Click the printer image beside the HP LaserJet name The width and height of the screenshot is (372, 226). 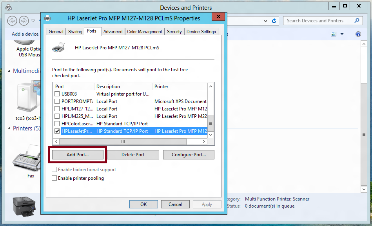(58, 47)
